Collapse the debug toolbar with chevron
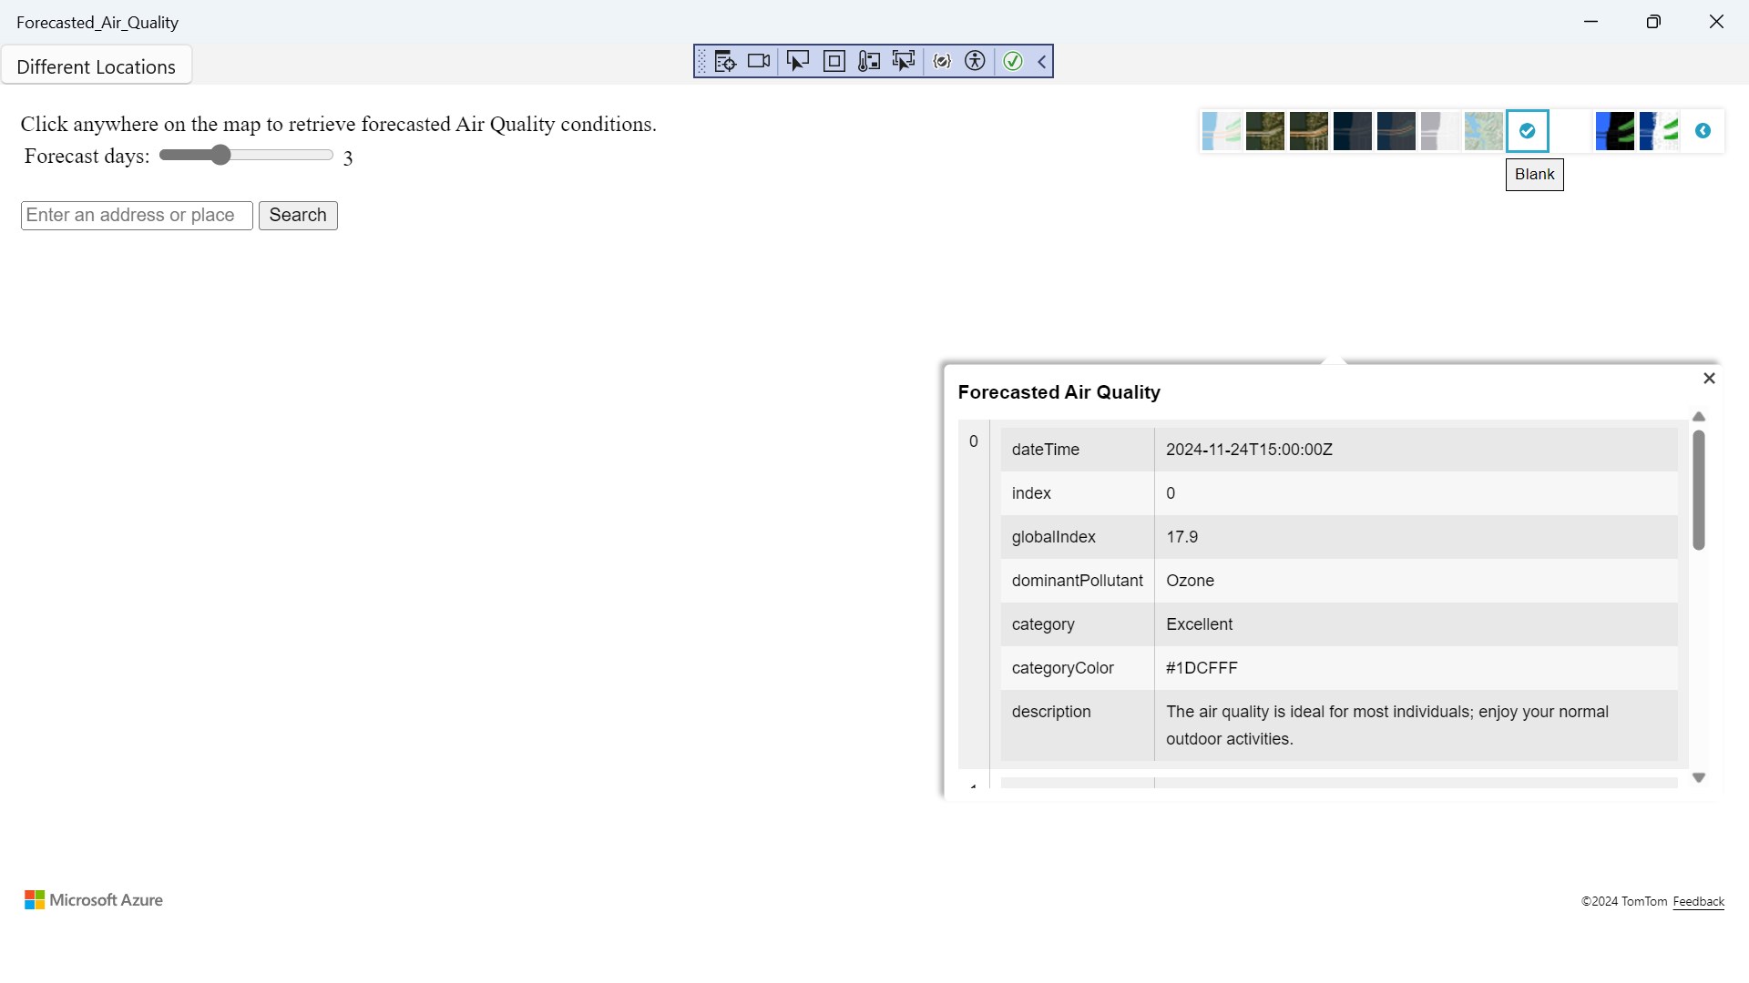1749x983 pixels. [1041, 62]
